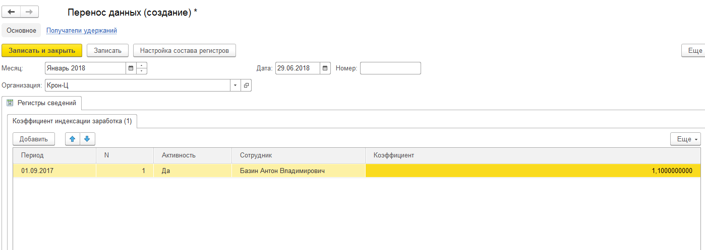Click the Дата field with 29.06.2018
705x250 pixels.
[x=298, y=68]
